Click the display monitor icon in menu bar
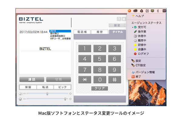 pyautogui.click(x=152, y=11)
